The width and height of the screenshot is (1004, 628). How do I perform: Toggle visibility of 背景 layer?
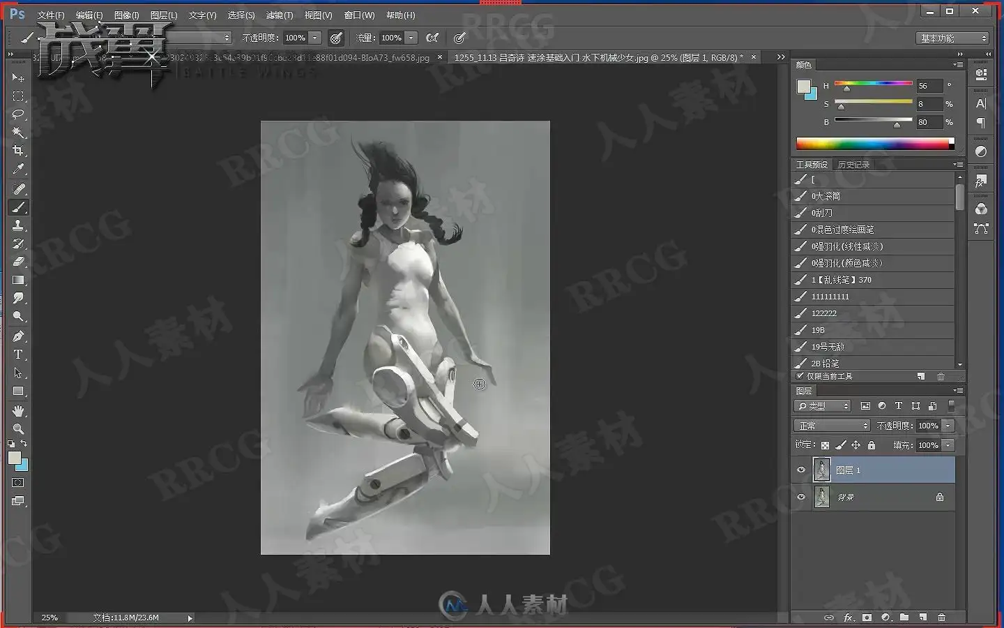click(801, 497)
